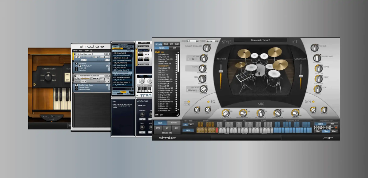Set organ scanner switch to On
Screen dimensions: 368x178
click(67, 75)
